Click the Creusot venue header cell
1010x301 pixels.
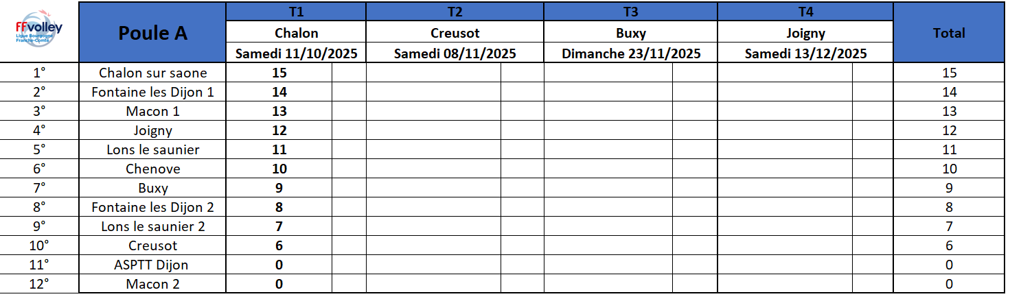tap(455, 33)
